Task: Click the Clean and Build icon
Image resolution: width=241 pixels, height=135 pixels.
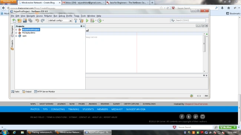Action: coord(81,21)
